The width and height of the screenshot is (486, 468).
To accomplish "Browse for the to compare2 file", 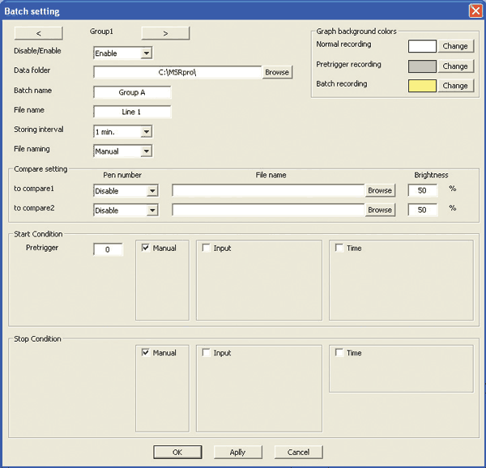I will coord(380,210).
